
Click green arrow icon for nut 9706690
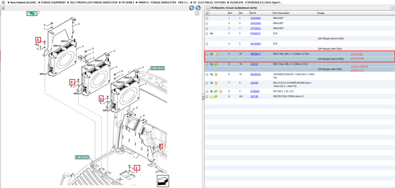(216, 91)
